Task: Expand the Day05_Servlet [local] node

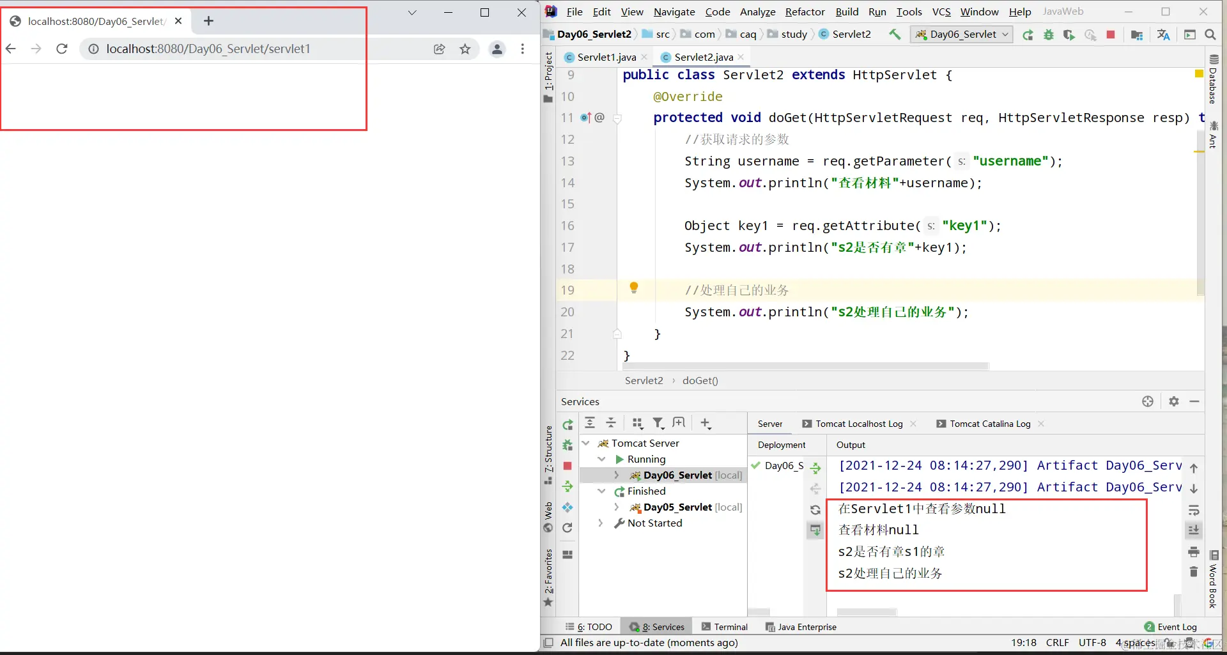Action: point(617,507)
